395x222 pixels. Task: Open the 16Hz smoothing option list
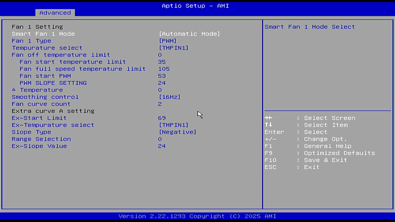(x=169, y=97)
